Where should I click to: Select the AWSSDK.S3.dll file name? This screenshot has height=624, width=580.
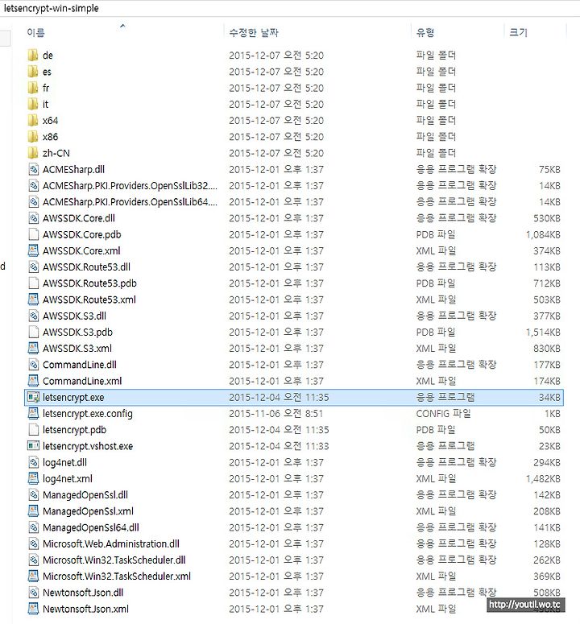[74, 316]
